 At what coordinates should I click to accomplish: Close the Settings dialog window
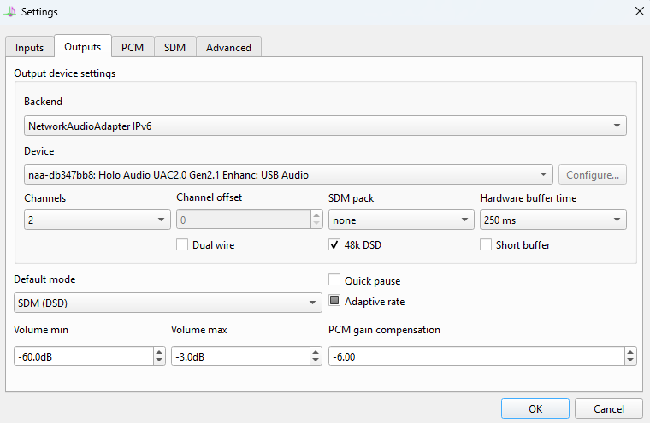coord(639,11)
